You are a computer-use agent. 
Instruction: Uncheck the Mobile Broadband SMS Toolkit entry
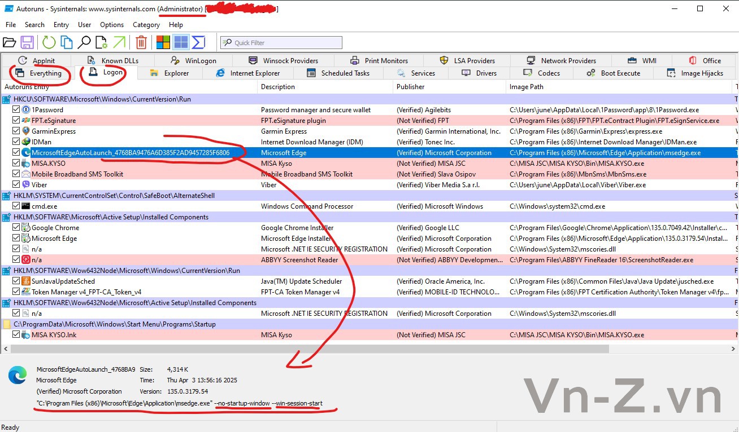[16, 174]
